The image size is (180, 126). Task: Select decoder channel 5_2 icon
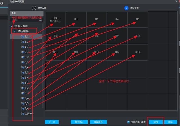coord(23,88)
